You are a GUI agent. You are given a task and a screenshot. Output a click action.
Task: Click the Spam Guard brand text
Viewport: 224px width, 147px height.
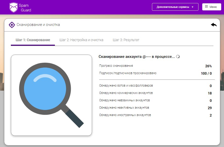click(x=25, y=8)
